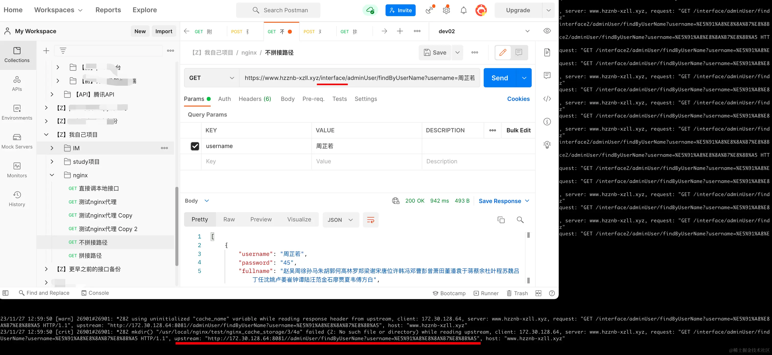Copy response body with copy icon
This screenshot has height=355, width=772.
[501, 220]
